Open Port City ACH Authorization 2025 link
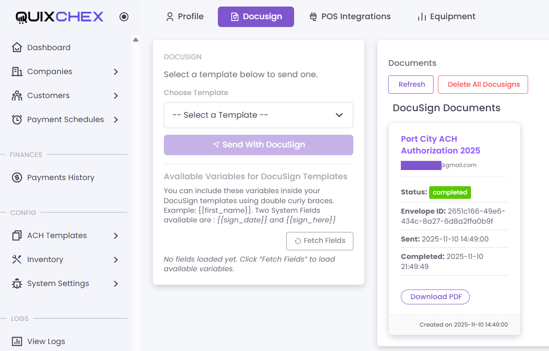The image size is (549, 351). (x=441, y=145)
